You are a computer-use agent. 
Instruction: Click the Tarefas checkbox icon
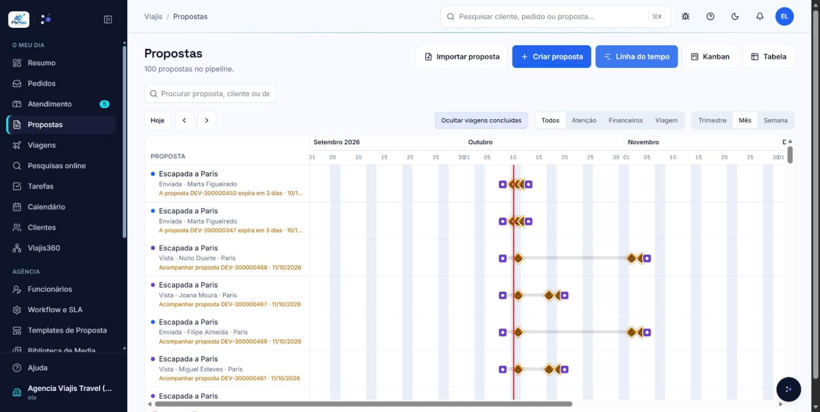[17, 186]
